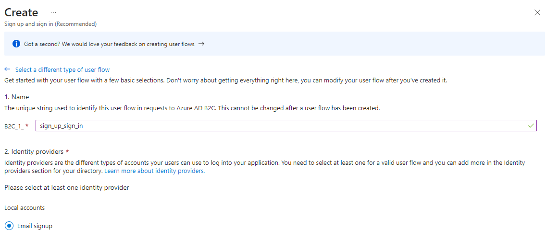Focus the sign_up_sign_in name text box
Image resolution: width=546 pixels, height=242 pixels.
(x=286, y=126)
